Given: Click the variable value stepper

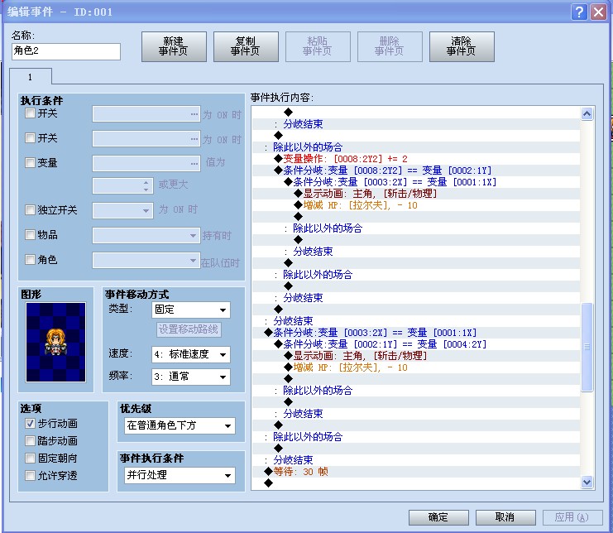Looking at the screenshot, I should point(146,185).
